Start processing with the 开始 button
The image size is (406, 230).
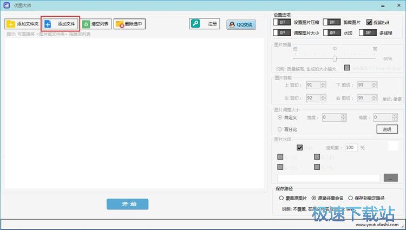[x=127, y=204]
